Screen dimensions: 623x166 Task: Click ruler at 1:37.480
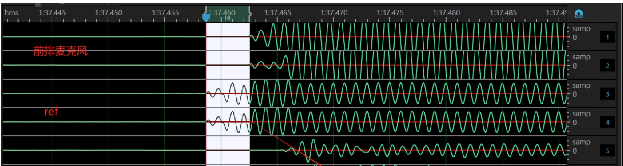(447, 13)
